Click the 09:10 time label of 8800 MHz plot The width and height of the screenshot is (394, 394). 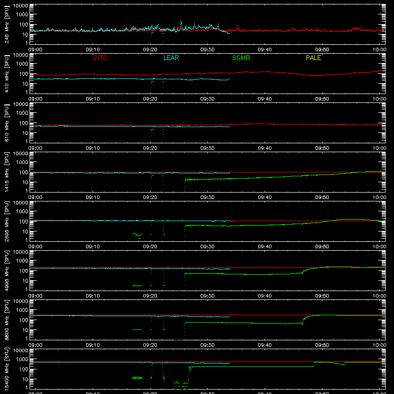point(93,345)
